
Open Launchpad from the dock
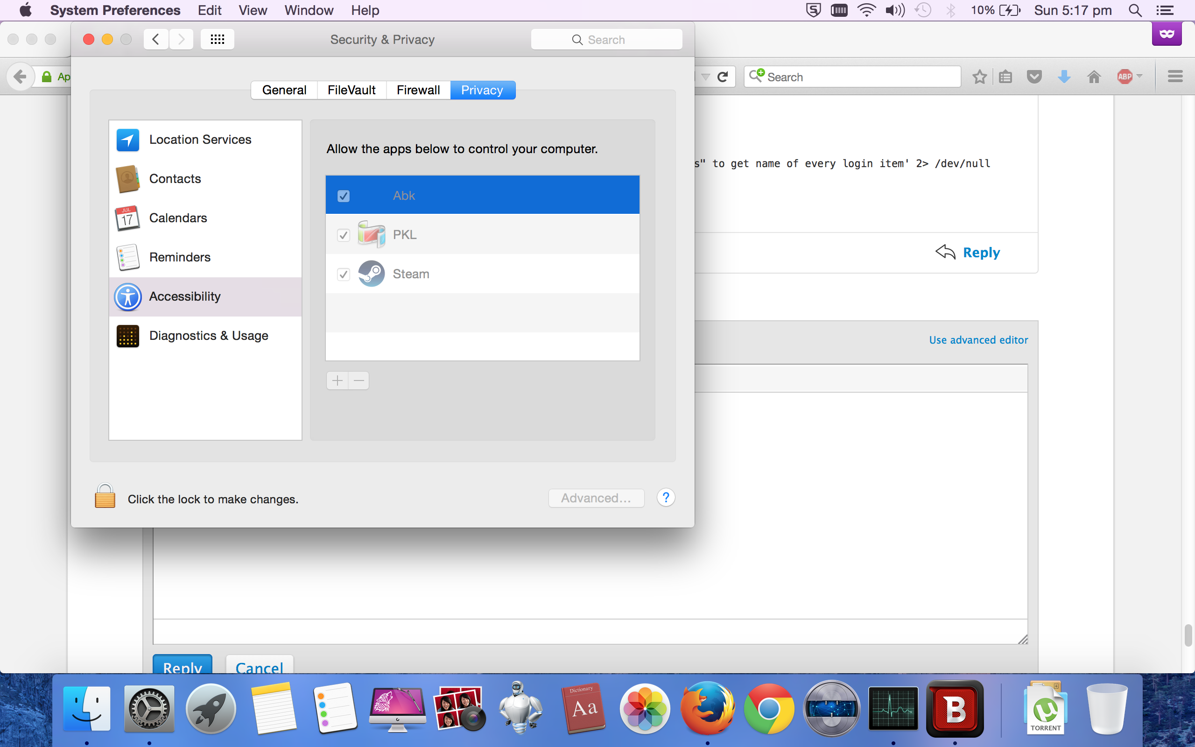211,708
